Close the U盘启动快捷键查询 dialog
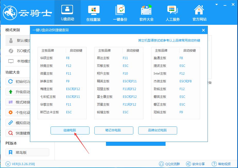 203,30
